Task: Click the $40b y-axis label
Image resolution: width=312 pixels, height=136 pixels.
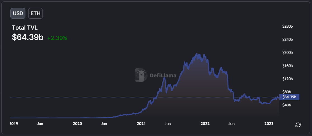Action: click(288, 105)
